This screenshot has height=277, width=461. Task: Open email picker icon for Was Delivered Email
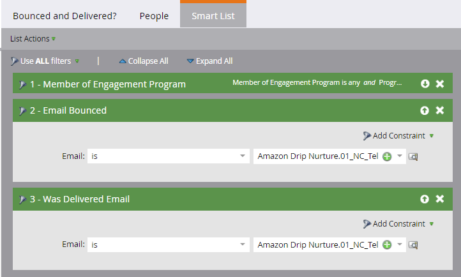[413, 244]
